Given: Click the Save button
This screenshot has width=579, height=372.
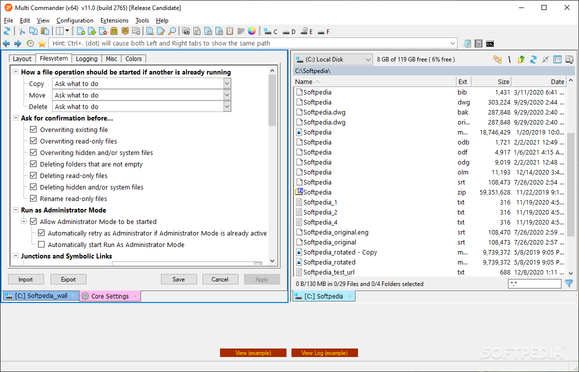Looking at the screenshot, I should (x=178, y=279).
